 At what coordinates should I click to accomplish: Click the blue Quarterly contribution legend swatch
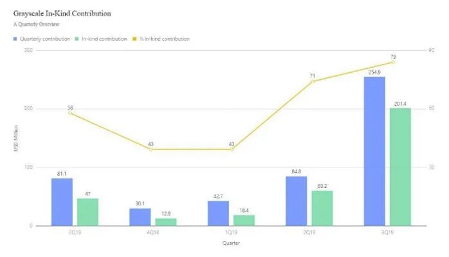[x=15, y=39]
